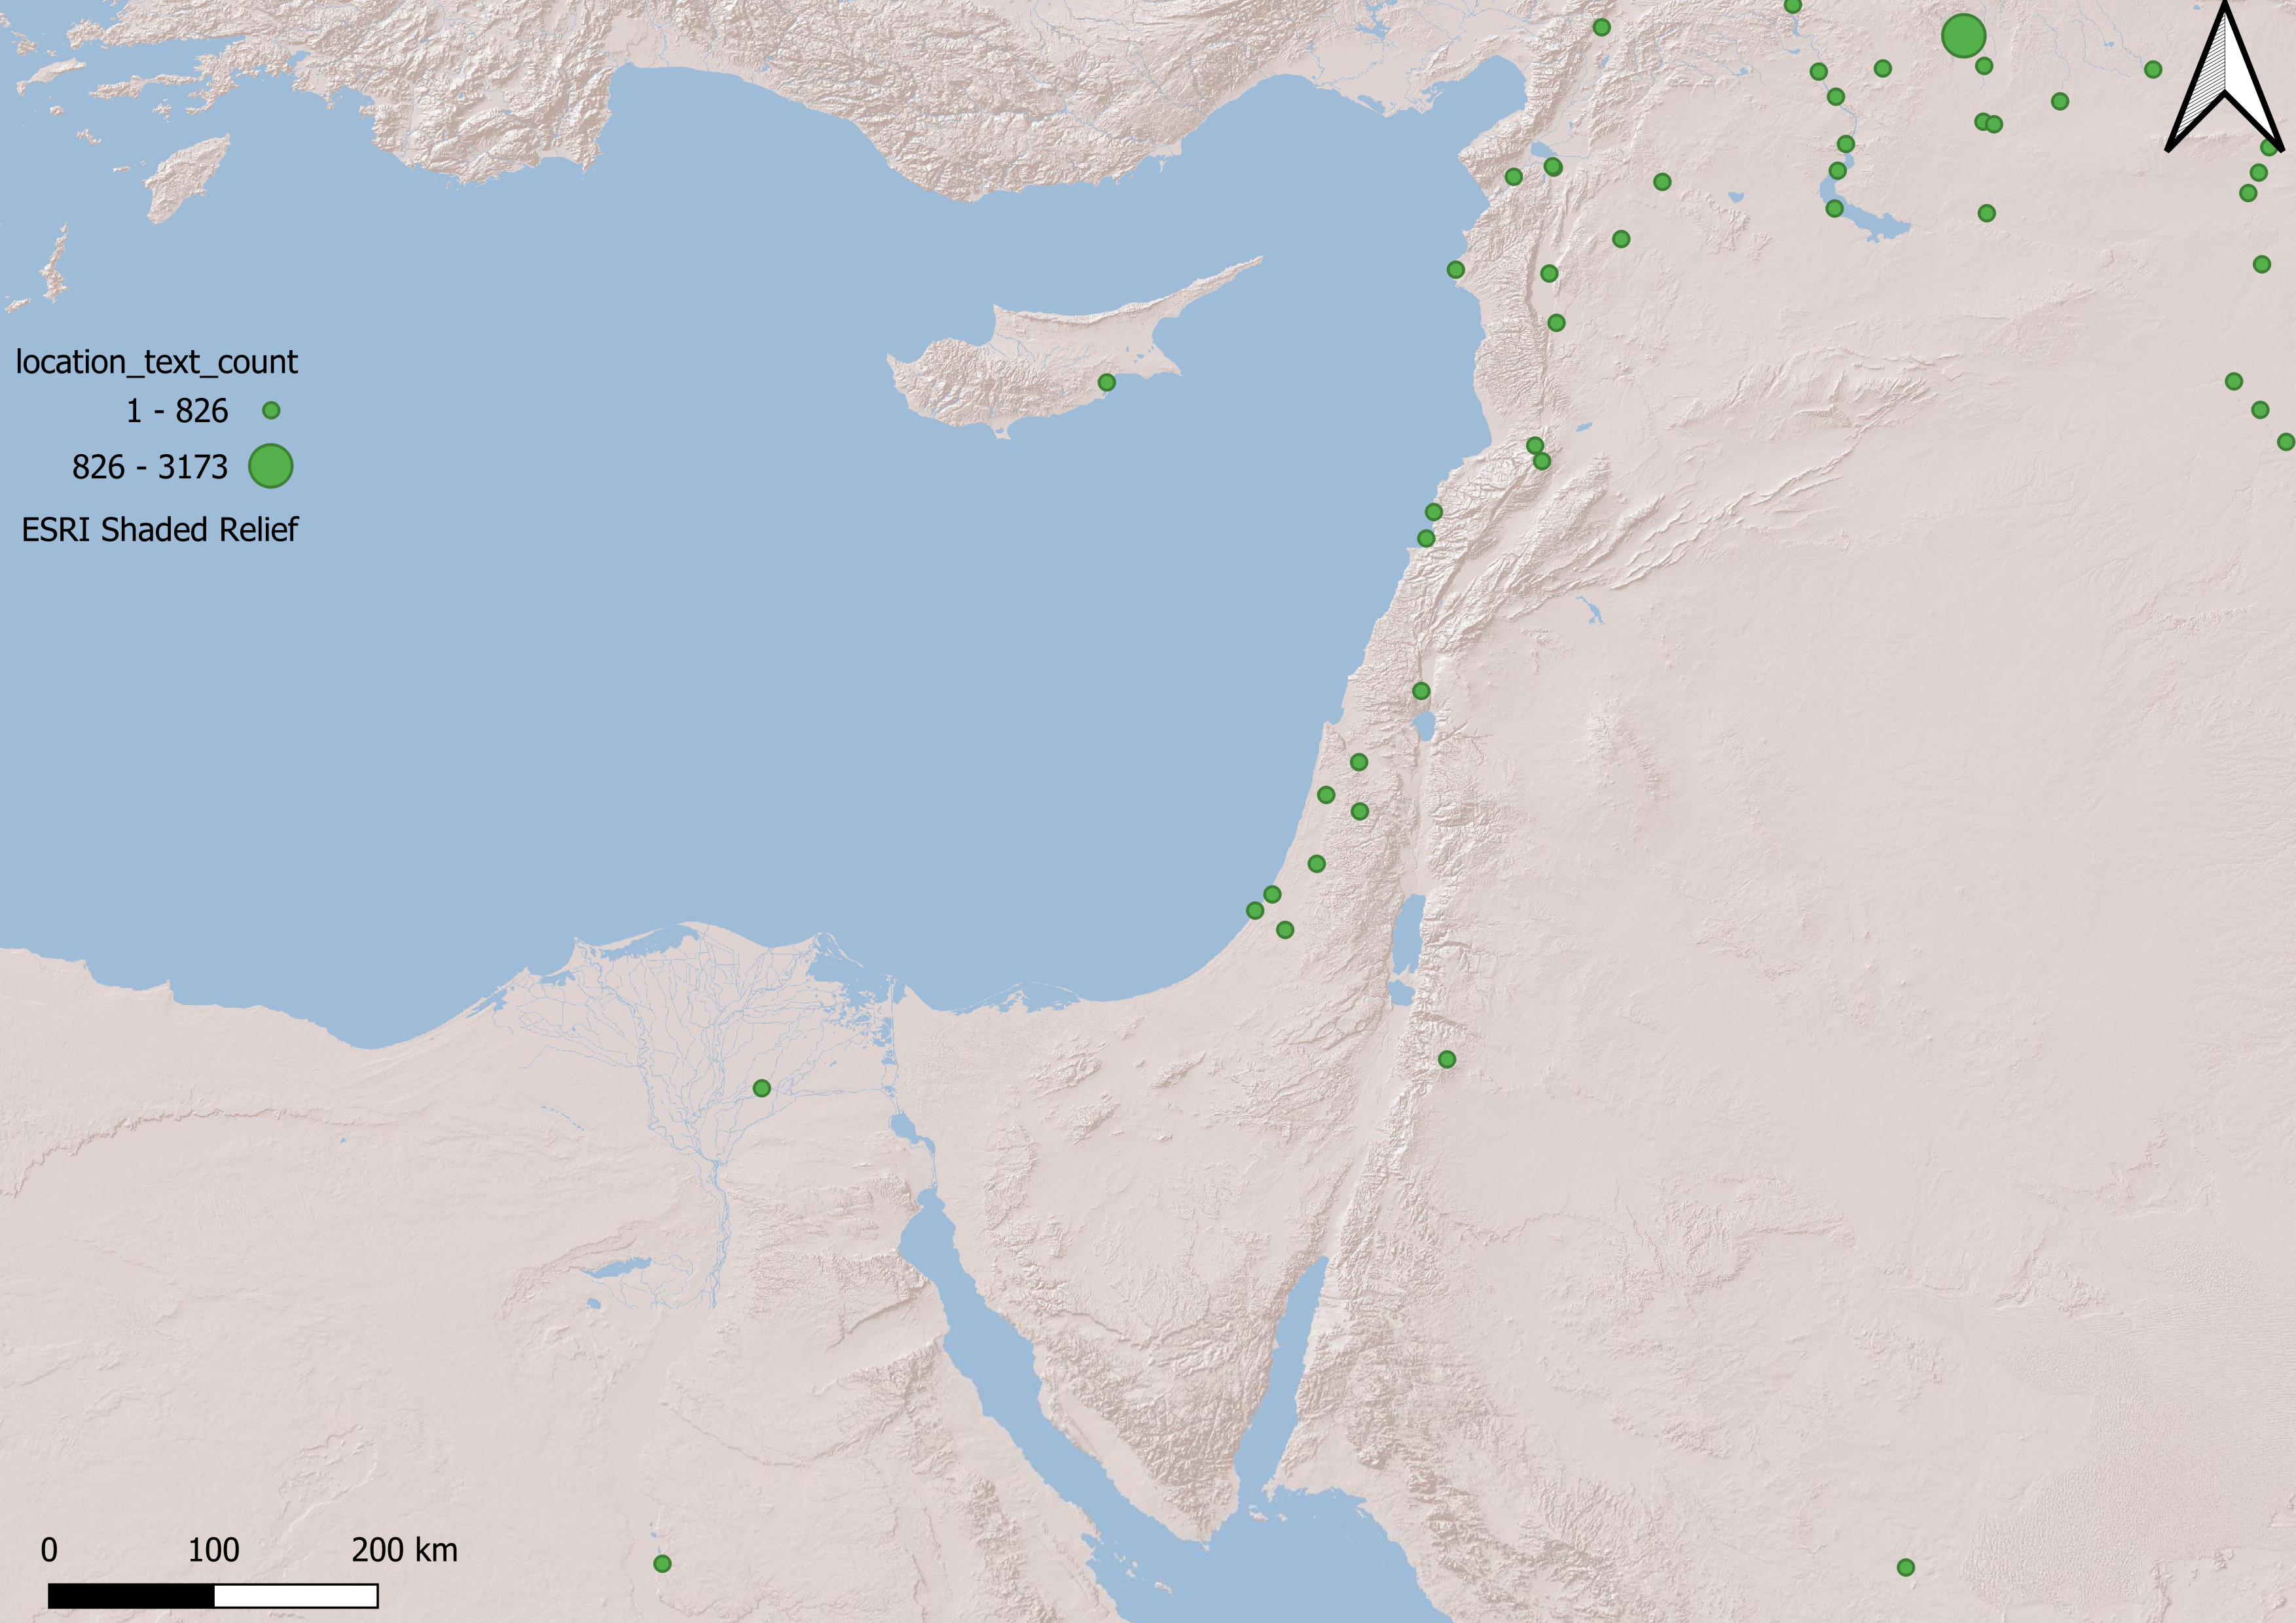Select the lone marker in bottom-right desert
Screen dimensions: 2296x1623
coord(1906,1567)
